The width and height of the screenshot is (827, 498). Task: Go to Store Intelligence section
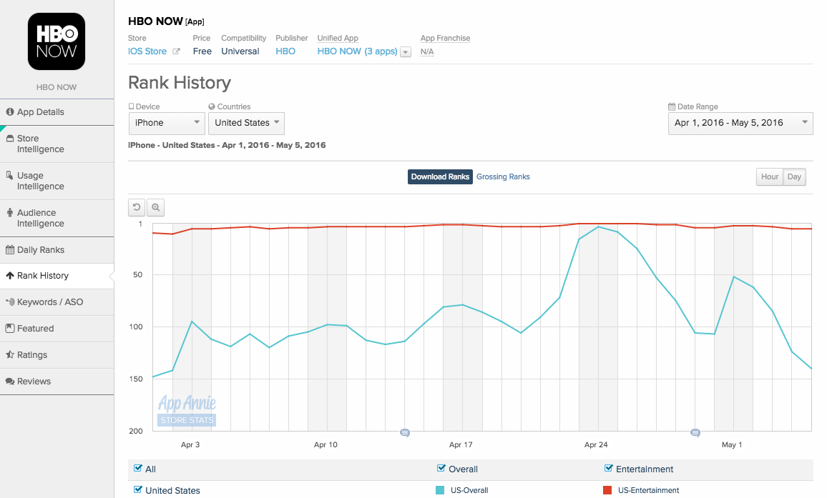click(x=57, y=144)
